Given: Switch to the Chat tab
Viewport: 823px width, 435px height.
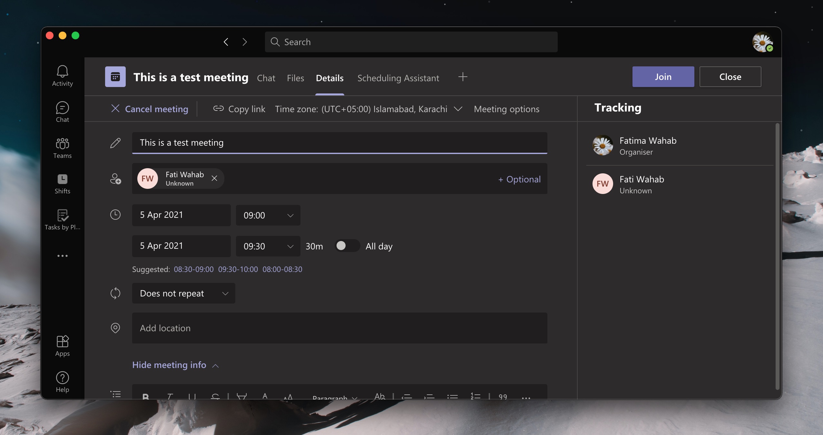Looking at the screenshot, I should coord(266,77).
